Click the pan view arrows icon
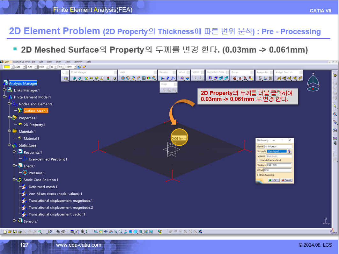 coord(105,232)
